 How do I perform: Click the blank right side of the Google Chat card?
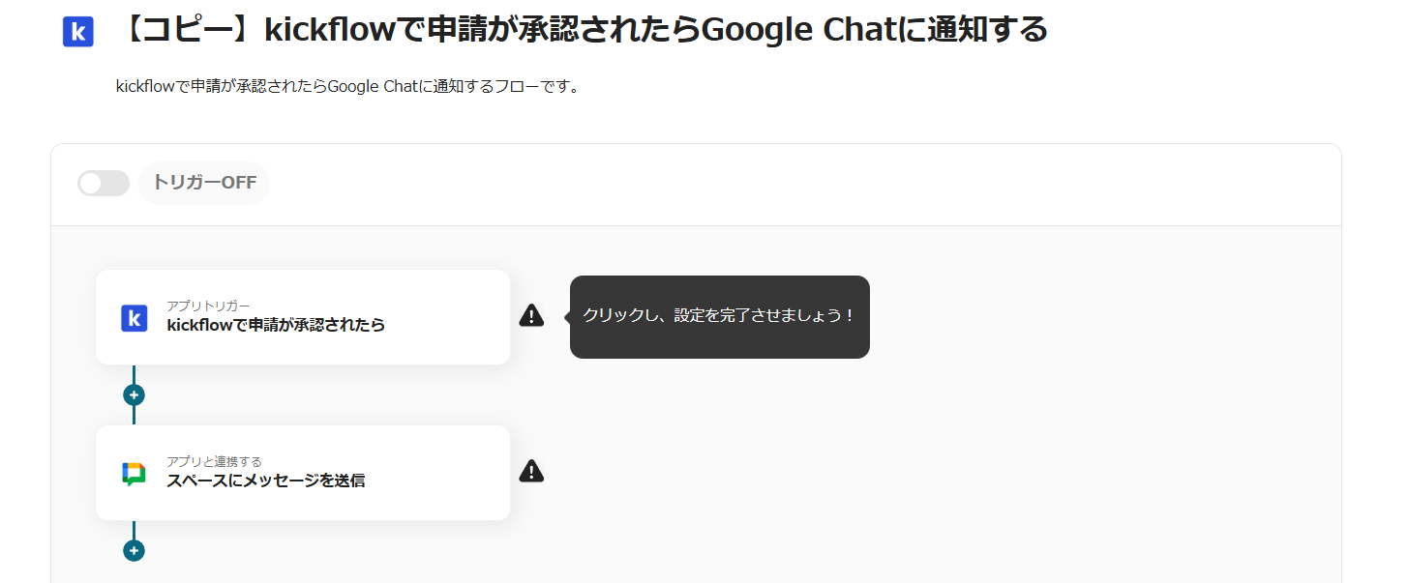click(x=455, y=473)
